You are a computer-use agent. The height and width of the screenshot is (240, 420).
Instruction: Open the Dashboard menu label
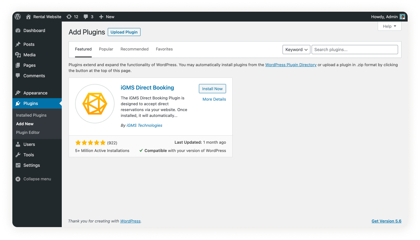coord(34,30)
